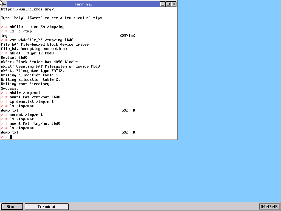Image resolution: width=281 pixels, height=211 pixels.
Task: Click the 'Success.' output line
Action: pos(10,88)
